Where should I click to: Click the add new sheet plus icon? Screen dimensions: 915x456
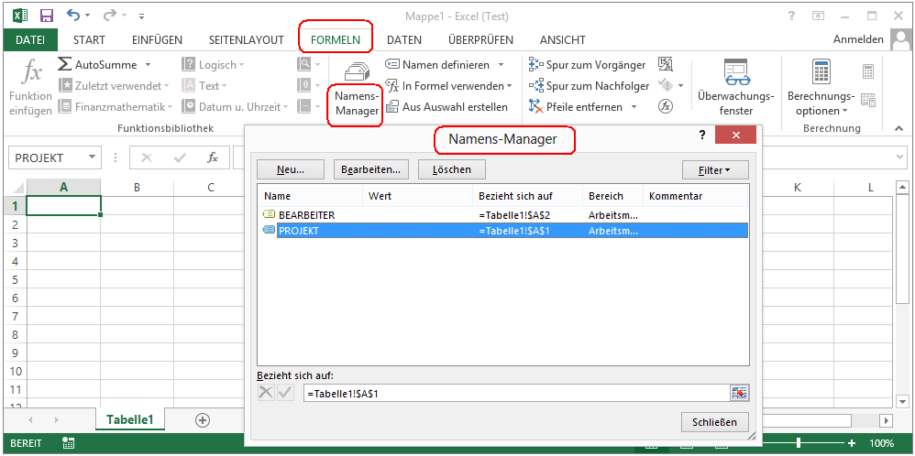click(x=203, y=419)
